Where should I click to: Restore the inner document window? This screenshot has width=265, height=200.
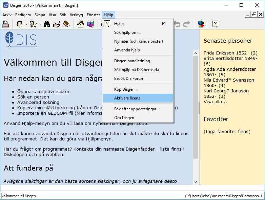point(254,15)
